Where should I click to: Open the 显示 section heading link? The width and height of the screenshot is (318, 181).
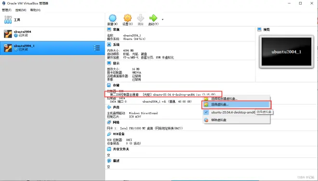tap(116, 64)
